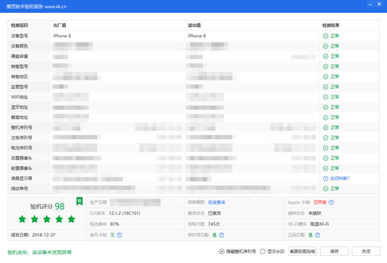Click the 已激活 activation status

(215, 213)
